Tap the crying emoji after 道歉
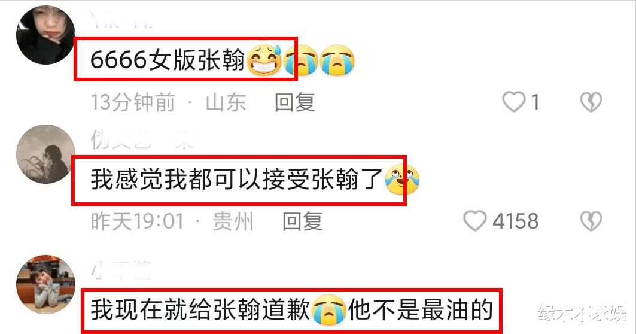Image resolution: width=636 pixels, height=334 pixels. point(329,309)
